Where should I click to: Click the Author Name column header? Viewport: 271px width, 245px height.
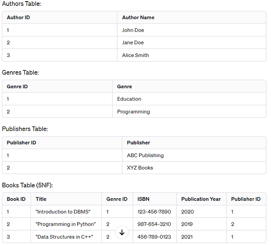(138, 17)
